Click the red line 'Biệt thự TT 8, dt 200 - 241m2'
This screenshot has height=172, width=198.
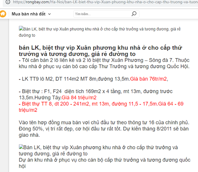pyautogui.click(x=101, y=107)
